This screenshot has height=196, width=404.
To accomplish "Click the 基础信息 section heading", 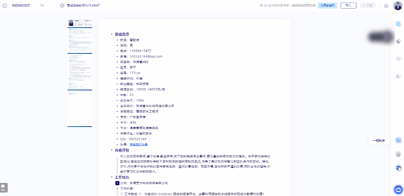I will (122, 34).
